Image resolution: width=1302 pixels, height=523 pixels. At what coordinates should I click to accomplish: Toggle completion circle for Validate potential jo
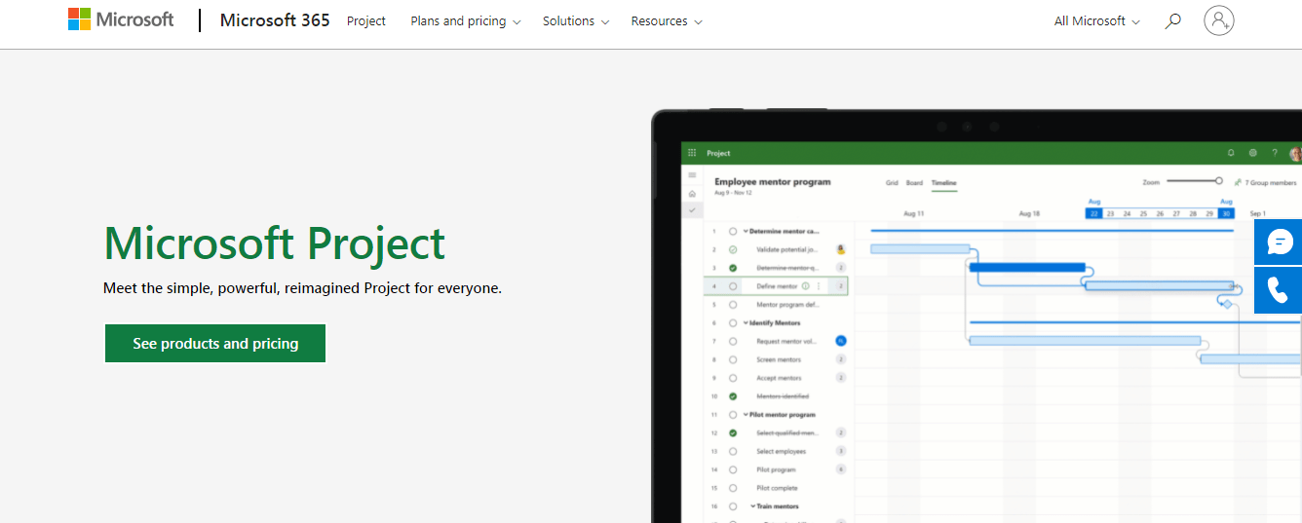[x=733, y=249]
